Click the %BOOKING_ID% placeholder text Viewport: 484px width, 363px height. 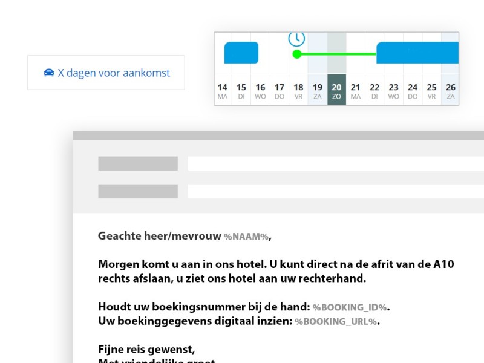click(350, 307)
